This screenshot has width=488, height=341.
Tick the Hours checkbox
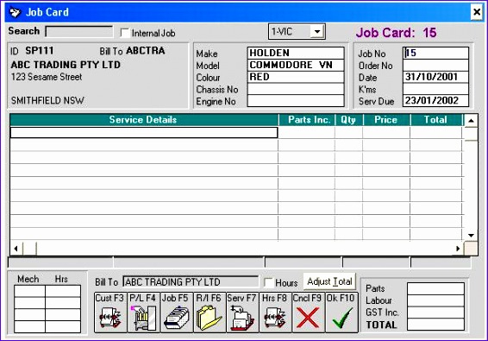[268, 282]
